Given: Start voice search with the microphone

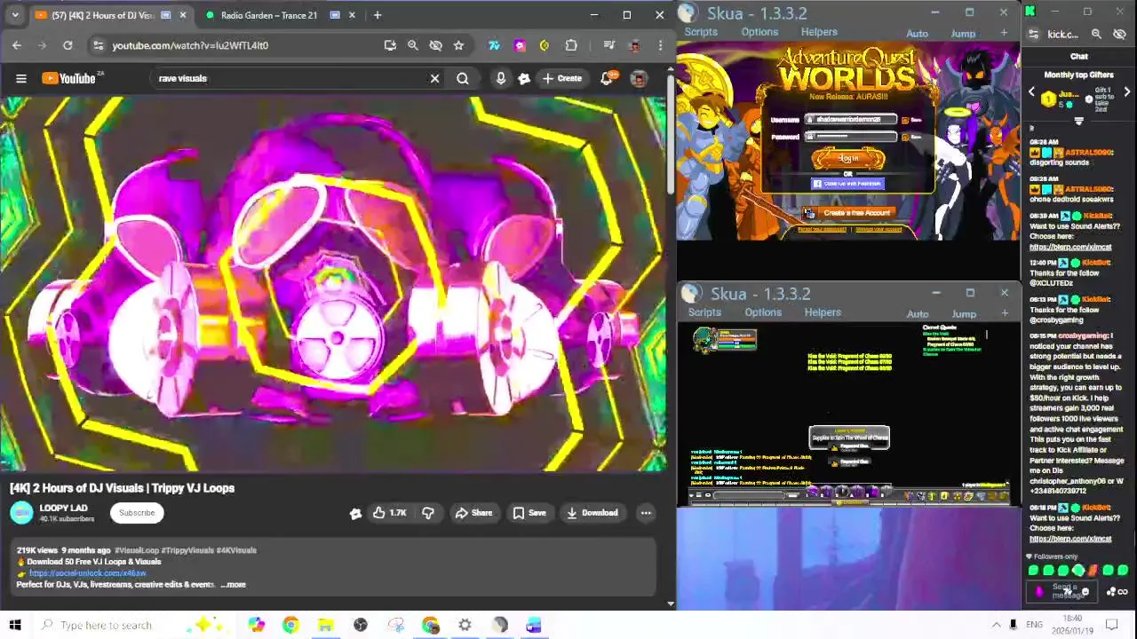Looking at the screenshot, I should coord(501,78).
